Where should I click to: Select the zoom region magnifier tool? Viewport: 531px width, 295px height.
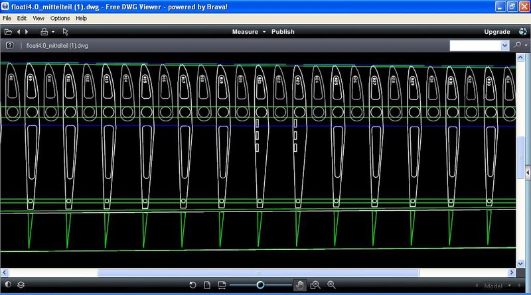[315, 285]
